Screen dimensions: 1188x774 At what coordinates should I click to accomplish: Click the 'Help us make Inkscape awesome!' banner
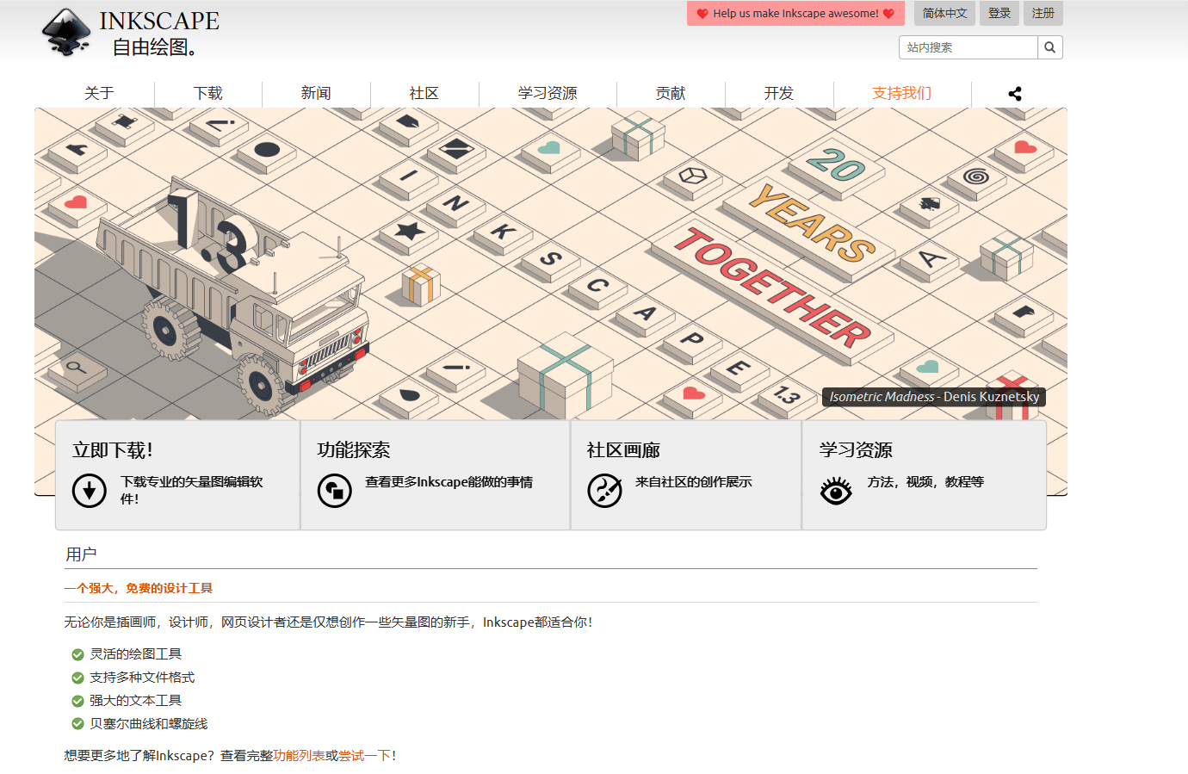tap(795, 13)
